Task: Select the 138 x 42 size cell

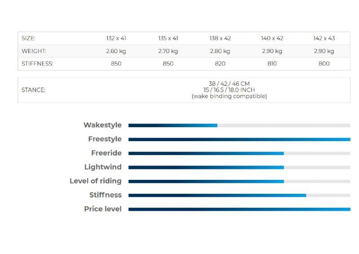Action: click(x=220, y=38)
